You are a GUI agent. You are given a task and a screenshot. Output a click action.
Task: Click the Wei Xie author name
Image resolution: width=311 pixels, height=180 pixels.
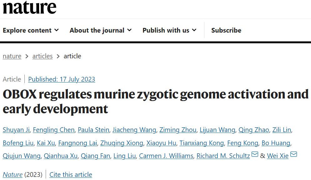click(278, 156)
